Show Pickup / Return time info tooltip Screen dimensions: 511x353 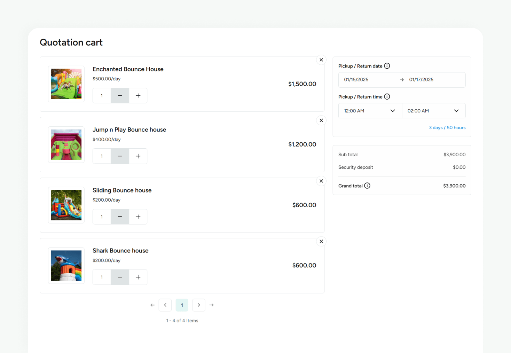387,96
